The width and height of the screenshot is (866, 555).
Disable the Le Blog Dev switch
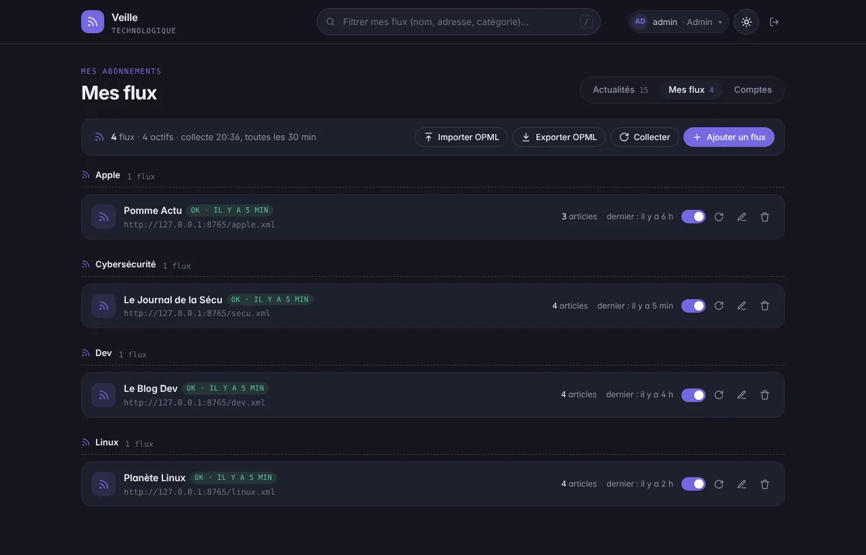[693, 395]
